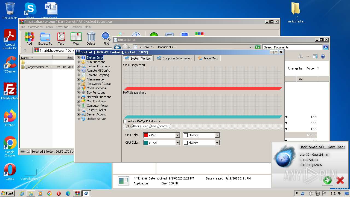Dismiss notification with red X icon
350x197 pixels.
coord(340,180)
